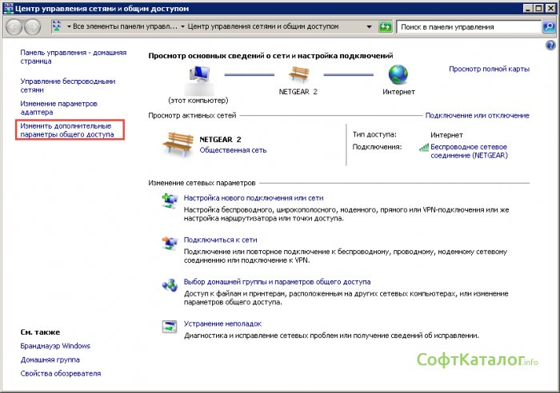Screen dimensions: 560x393
Task: Click the Интернет globe icon in network map
Action: [398, 76]
